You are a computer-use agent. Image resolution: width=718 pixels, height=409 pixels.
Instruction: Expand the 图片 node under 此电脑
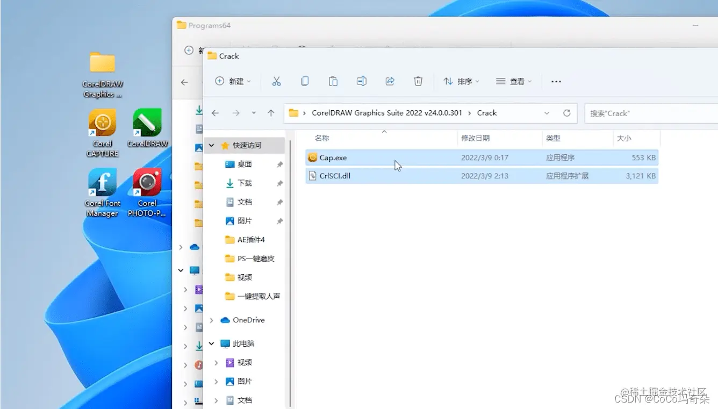(216, 382)
